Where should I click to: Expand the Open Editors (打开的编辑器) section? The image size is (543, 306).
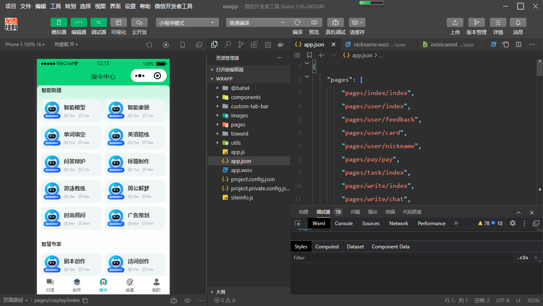tap(249, 70)
